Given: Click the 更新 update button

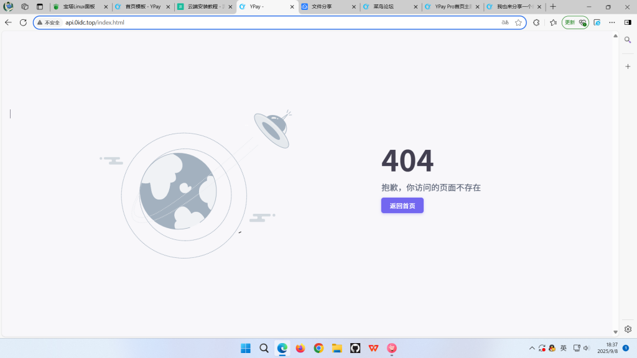Looking at the screenshot, I should pyautogui.click(x=570, y=22).
